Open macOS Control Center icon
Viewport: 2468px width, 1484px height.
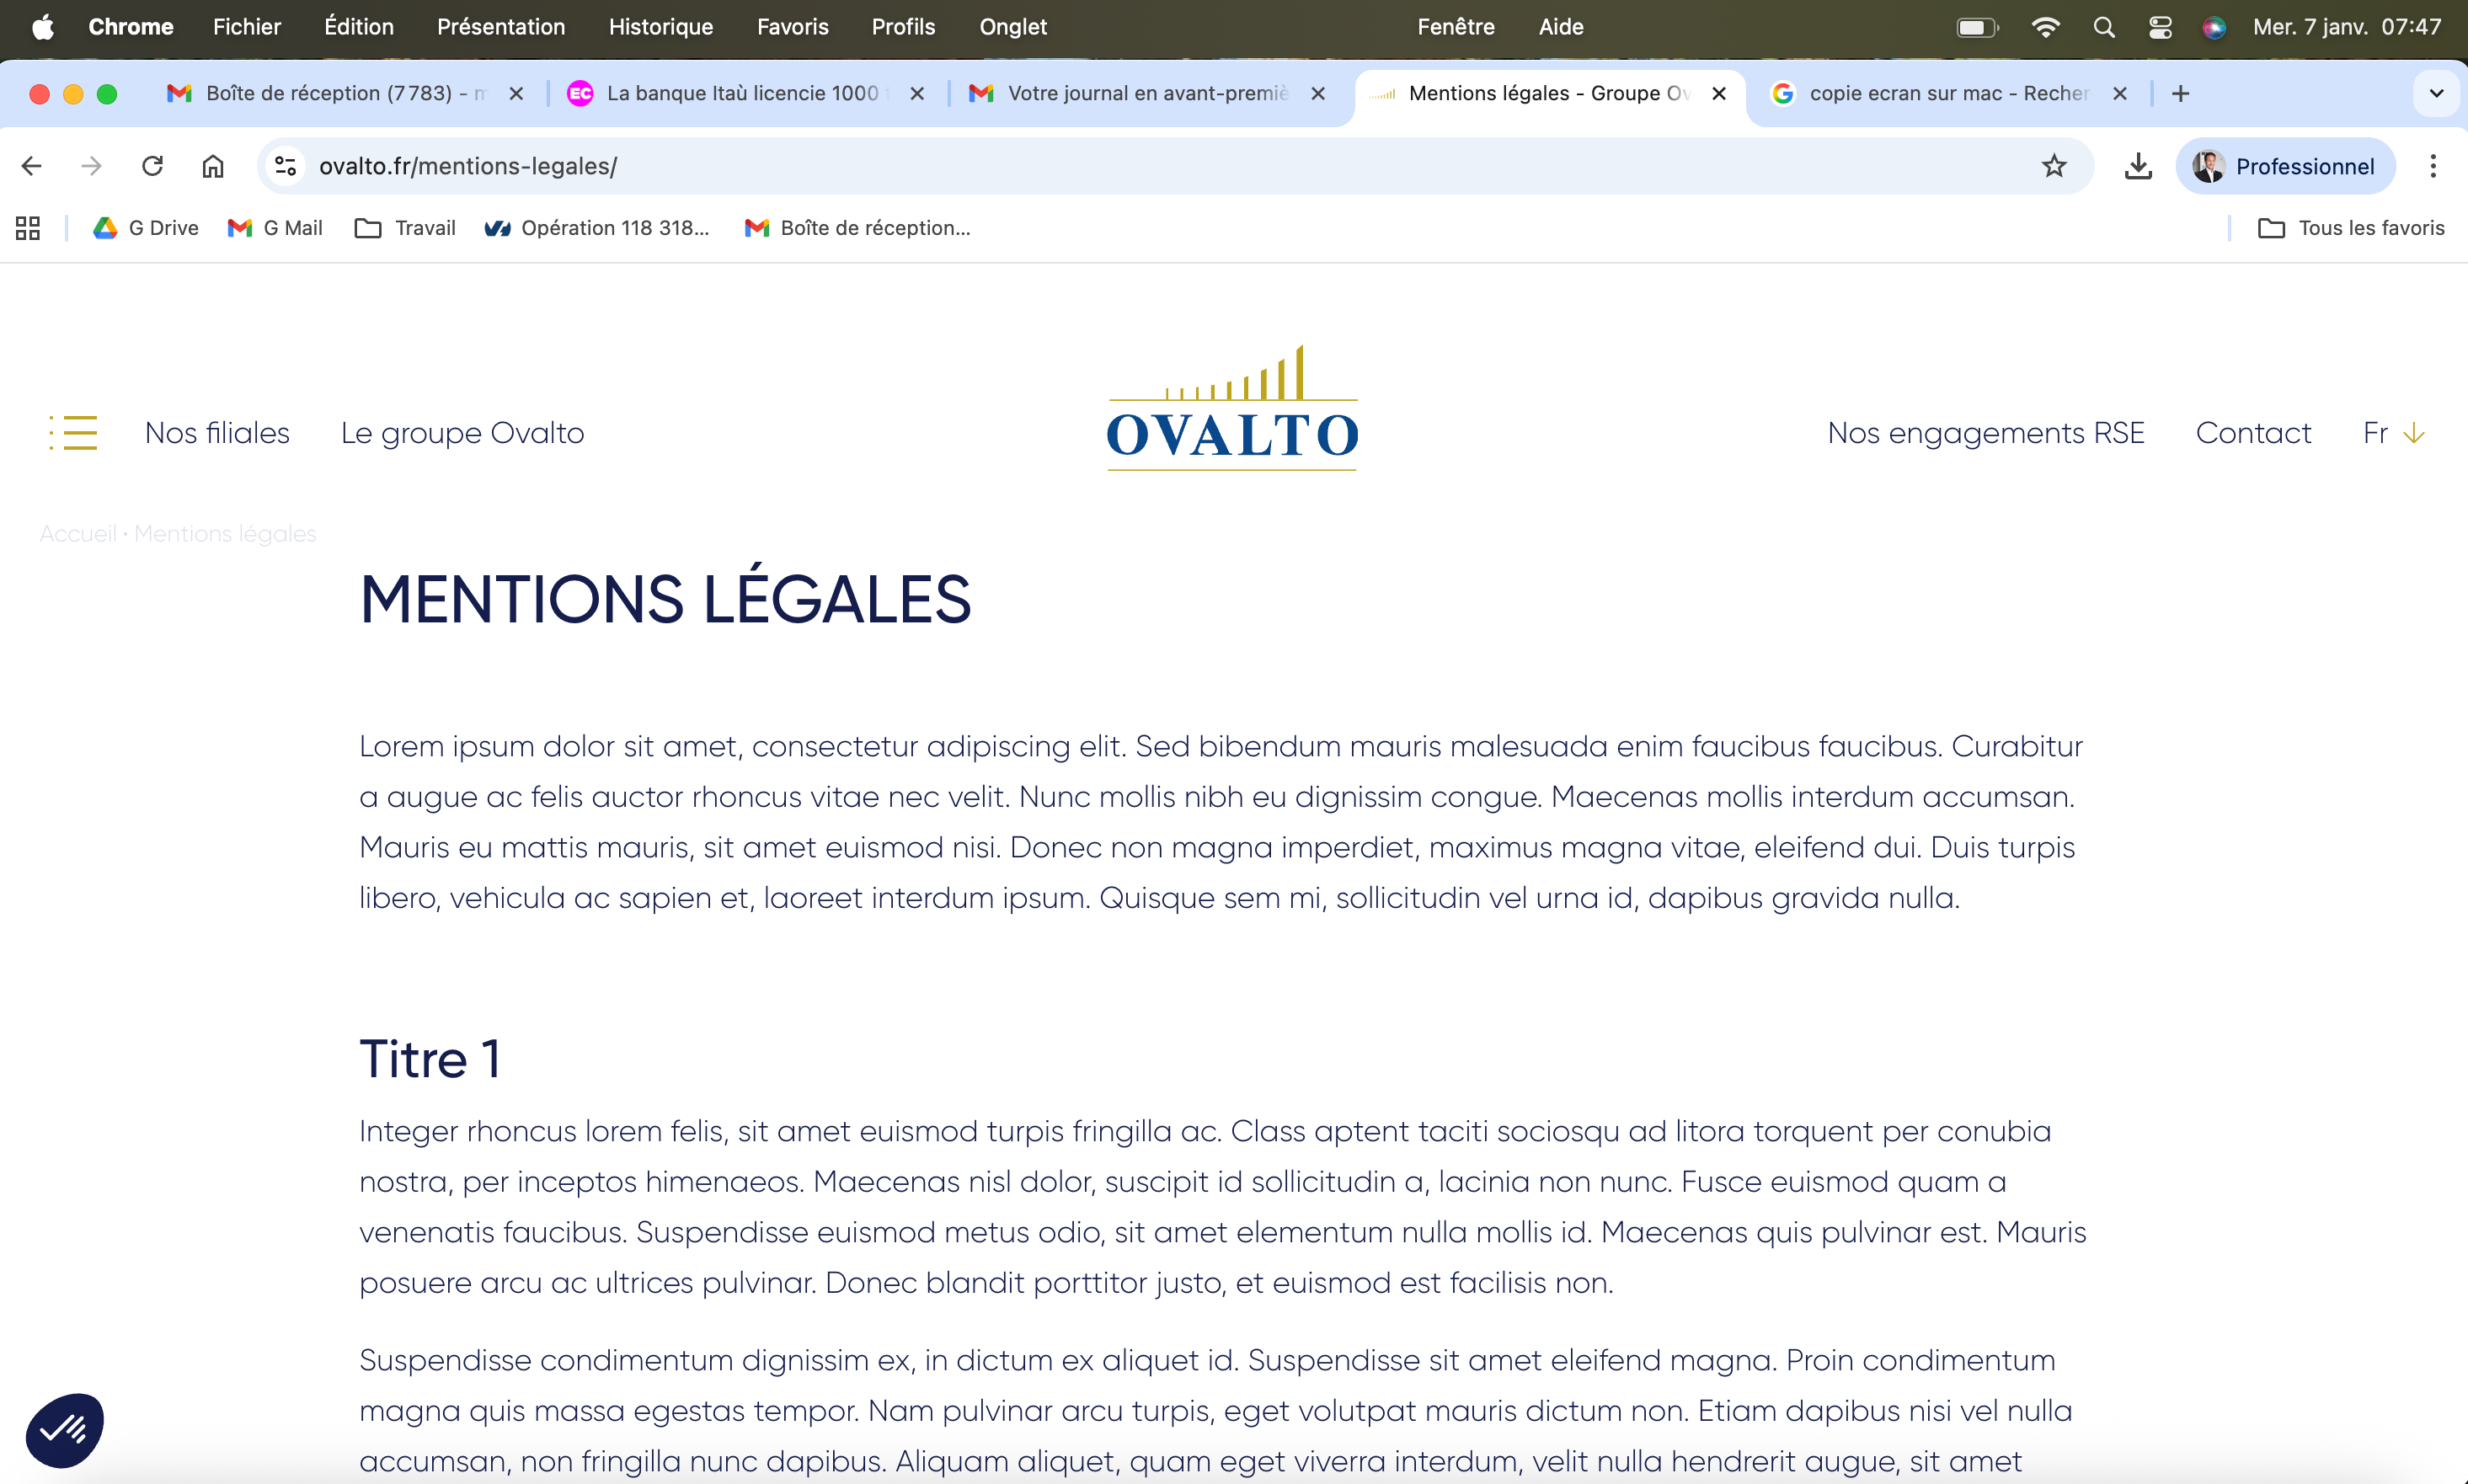[2160, 27]
